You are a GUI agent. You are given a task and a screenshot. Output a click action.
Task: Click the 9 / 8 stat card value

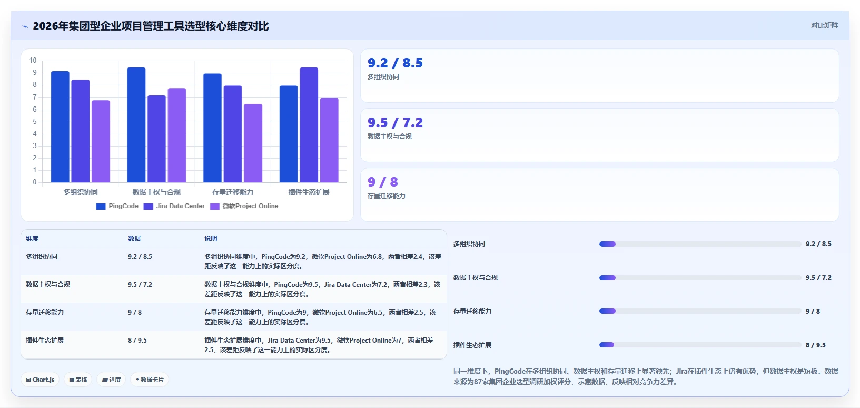click(383, 182)
